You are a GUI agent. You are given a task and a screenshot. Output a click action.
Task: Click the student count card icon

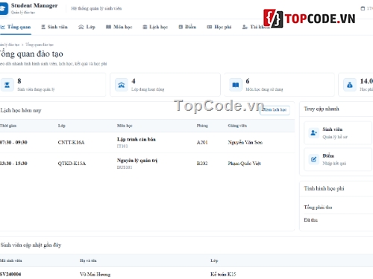tap(7, 85)
